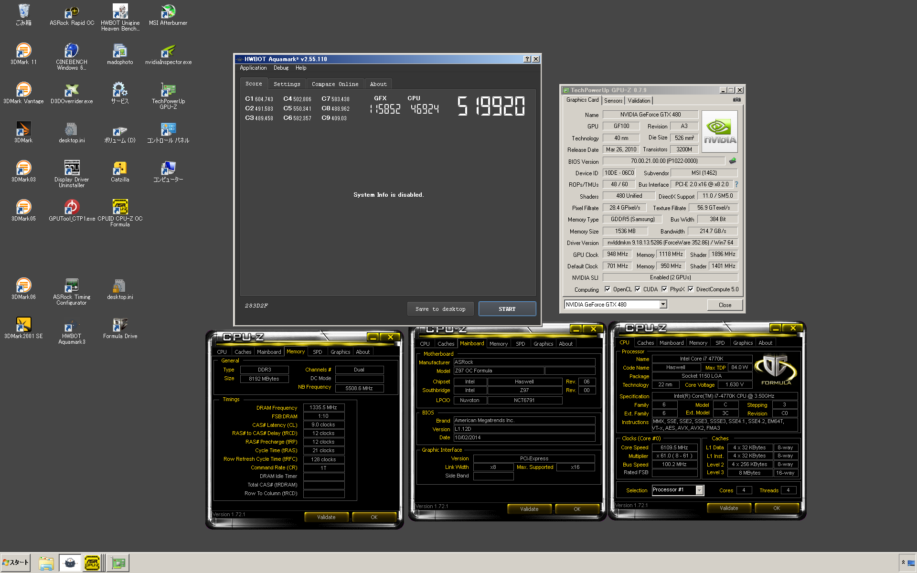This screenshot has width=917, height=573.
Task: Open the Processor #1 selection dropdown
Action: pyautogui.click(x=699, y=490)
